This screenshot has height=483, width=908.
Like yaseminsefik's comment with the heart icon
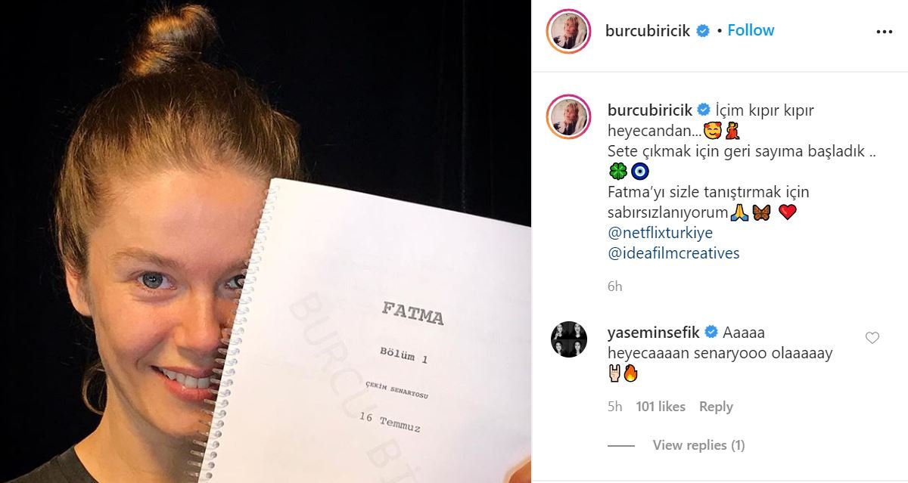point(872,338)
